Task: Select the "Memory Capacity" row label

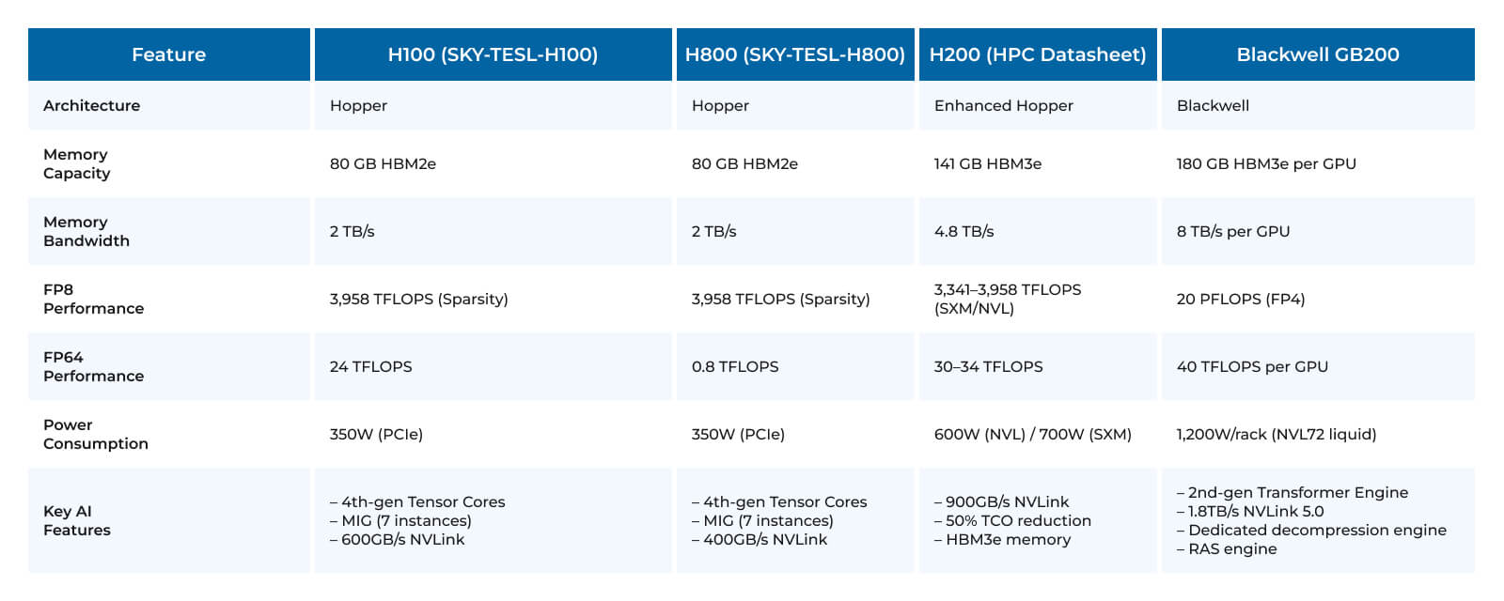Action: point(77,163)
